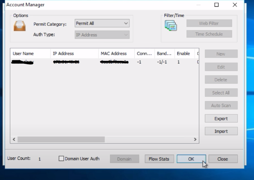
Task: Open the Auth Type dropdown
Action: [102, 35]
